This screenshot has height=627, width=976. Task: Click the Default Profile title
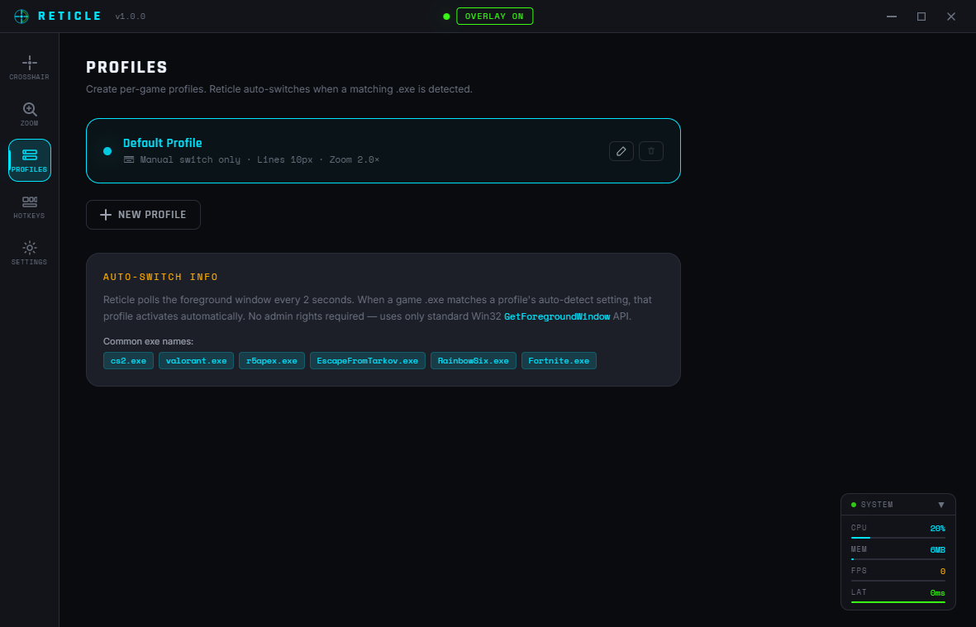click(163, 143)
